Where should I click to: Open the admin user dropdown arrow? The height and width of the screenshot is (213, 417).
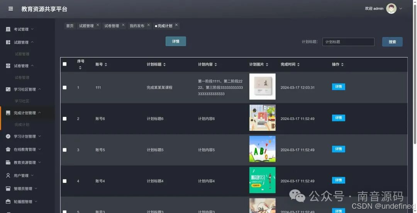400,8
